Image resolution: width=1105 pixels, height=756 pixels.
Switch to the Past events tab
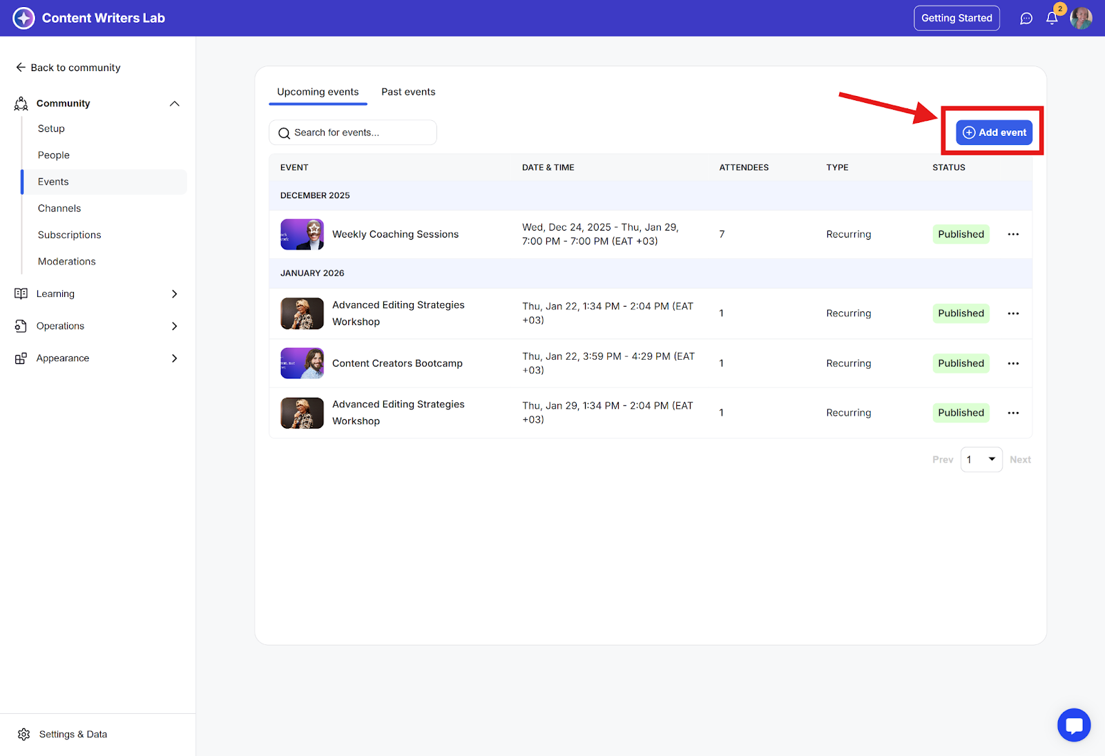[408, 92]
